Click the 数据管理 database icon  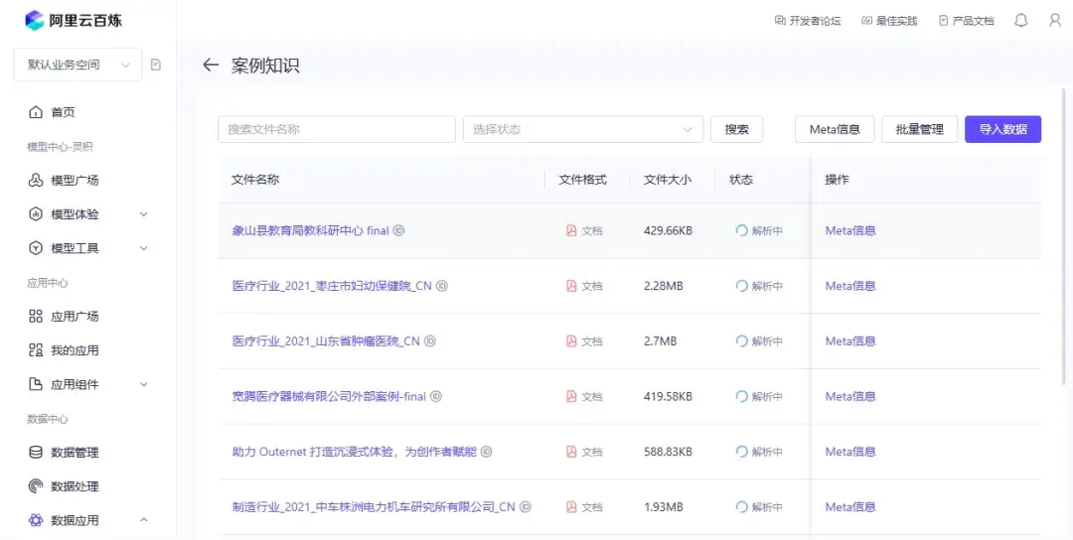(x=36, y=452)
